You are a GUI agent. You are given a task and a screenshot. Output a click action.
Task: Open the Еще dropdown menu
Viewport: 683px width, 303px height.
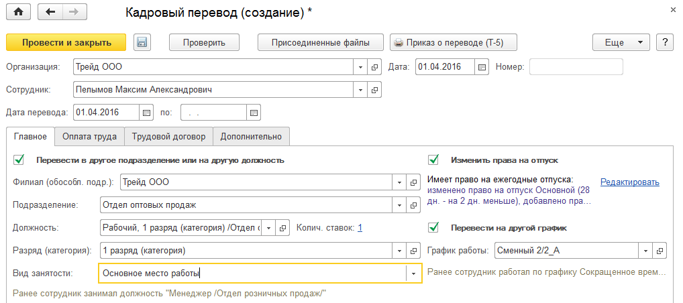coord(621,42)
